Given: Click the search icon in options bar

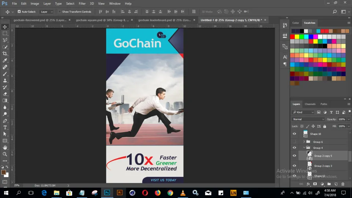Looking at the screenshot, I should tap(334, 12).
